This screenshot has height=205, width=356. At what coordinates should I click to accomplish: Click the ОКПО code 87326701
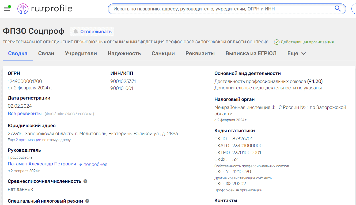pyautogui.click(x=243, y=139)
